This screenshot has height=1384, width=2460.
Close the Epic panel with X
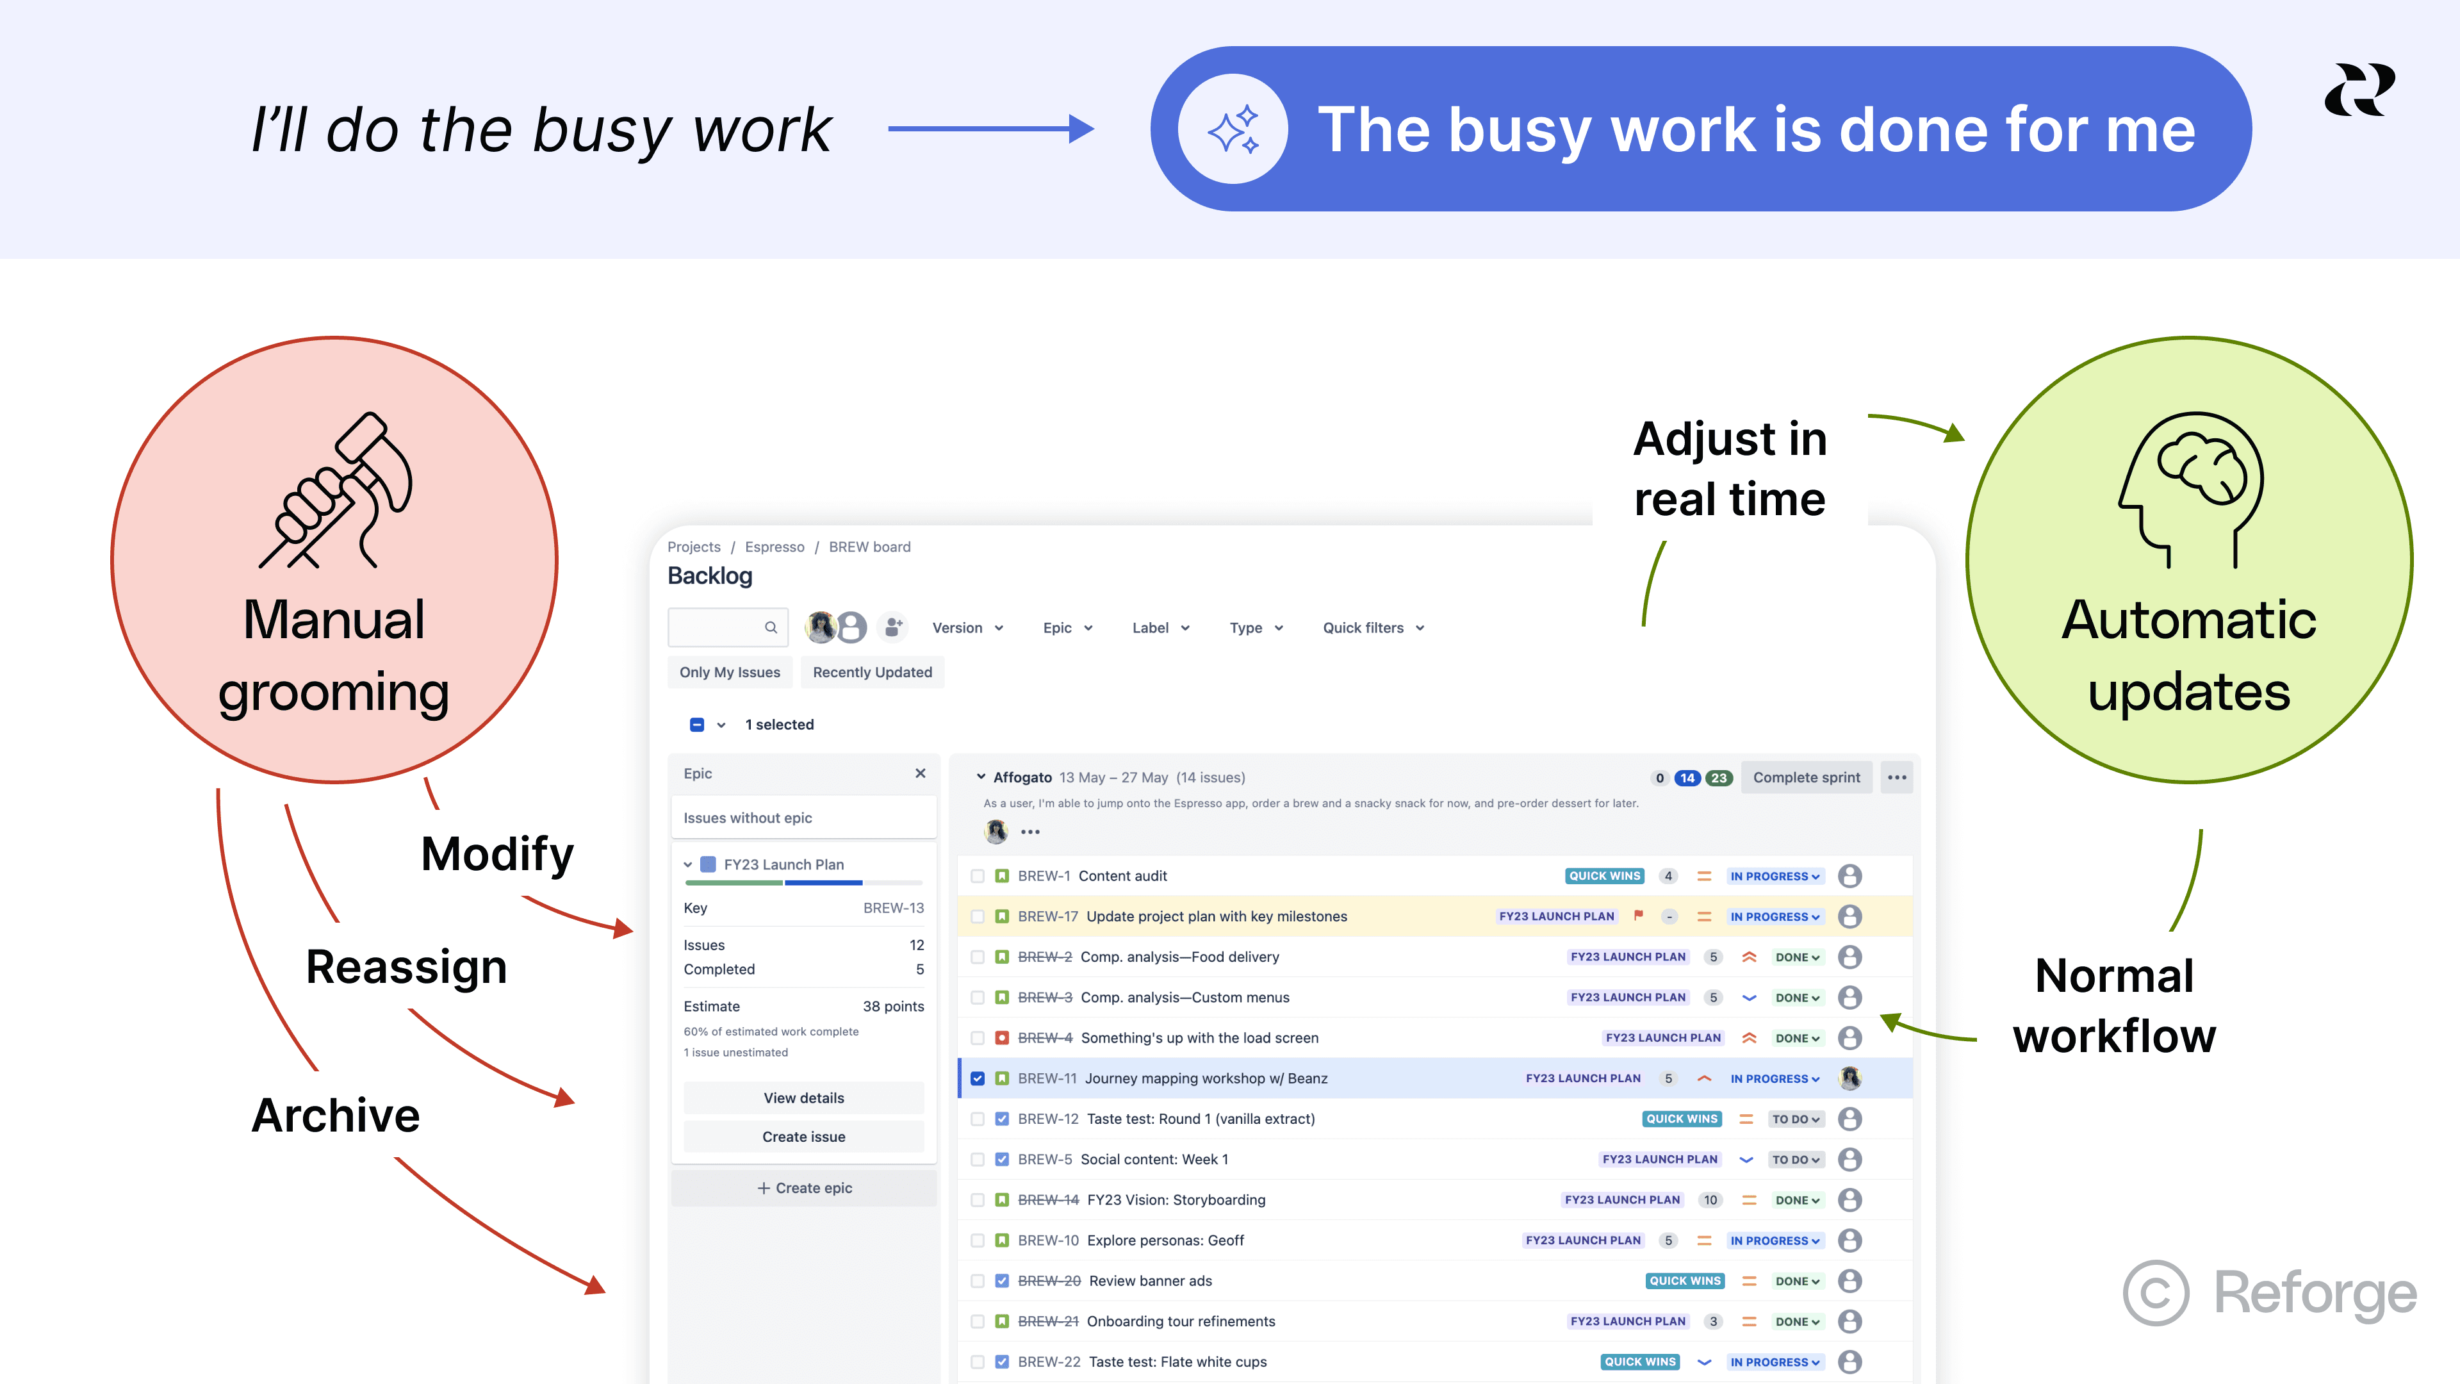[x=920, y=773]
